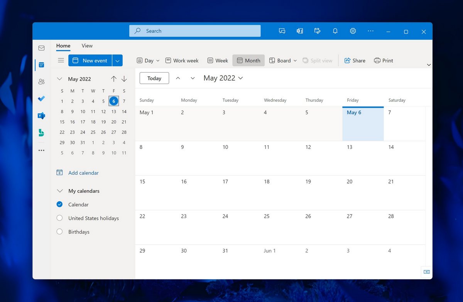Viewport: 463px width, 302px height.
Task: Open the notifications bell
Action: 335,31
